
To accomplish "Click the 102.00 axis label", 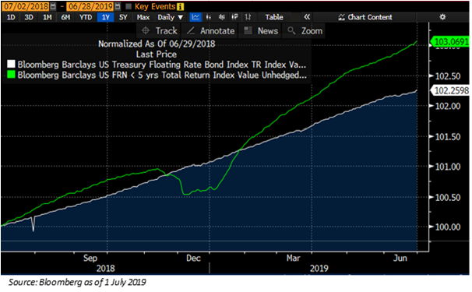I will [x=448, y=106].
